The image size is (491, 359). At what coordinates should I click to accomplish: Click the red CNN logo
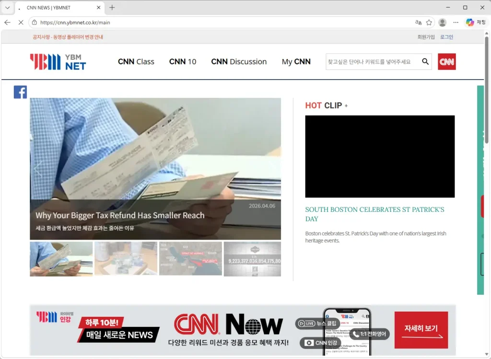pos(446,61)
